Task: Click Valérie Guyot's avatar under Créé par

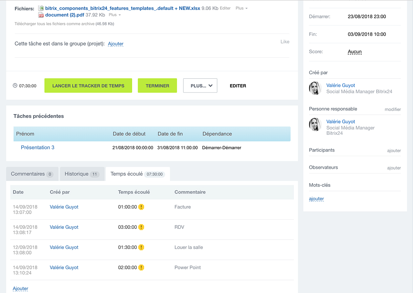Action: pos(315,88)
